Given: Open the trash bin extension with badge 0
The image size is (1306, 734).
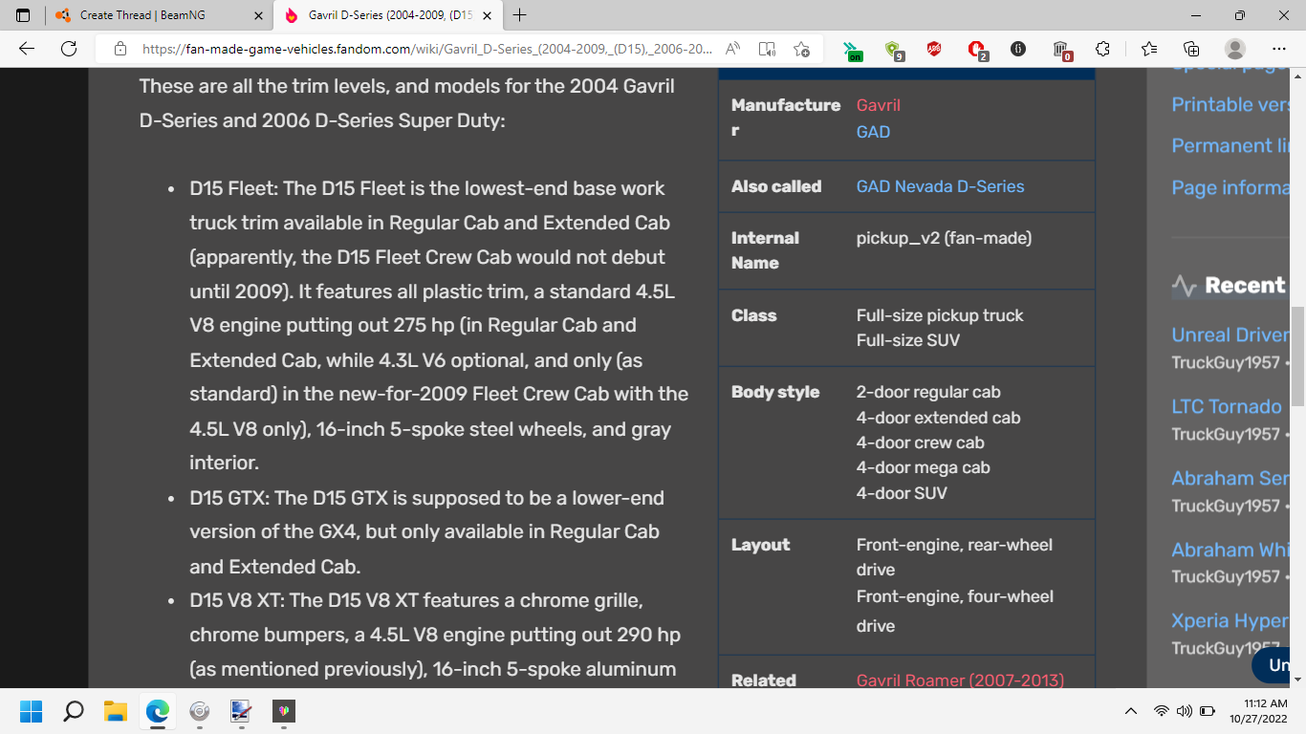Looking at the screenshot, I should click(x=1061, y=50).
